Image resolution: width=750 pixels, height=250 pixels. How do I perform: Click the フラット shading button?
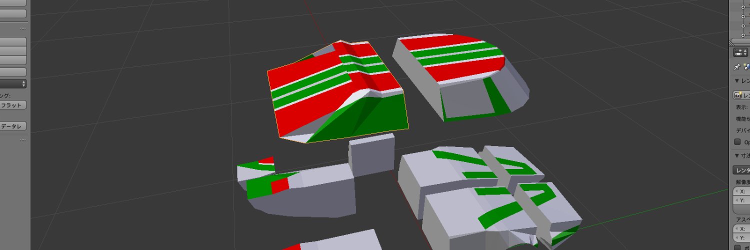coord(13,105)
